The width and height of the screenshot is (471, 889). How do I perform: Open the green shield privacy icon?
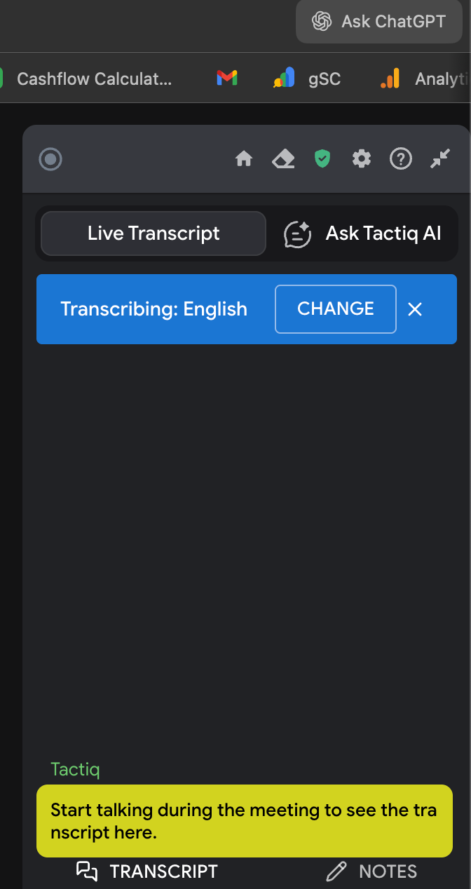[x=322, y=159]
